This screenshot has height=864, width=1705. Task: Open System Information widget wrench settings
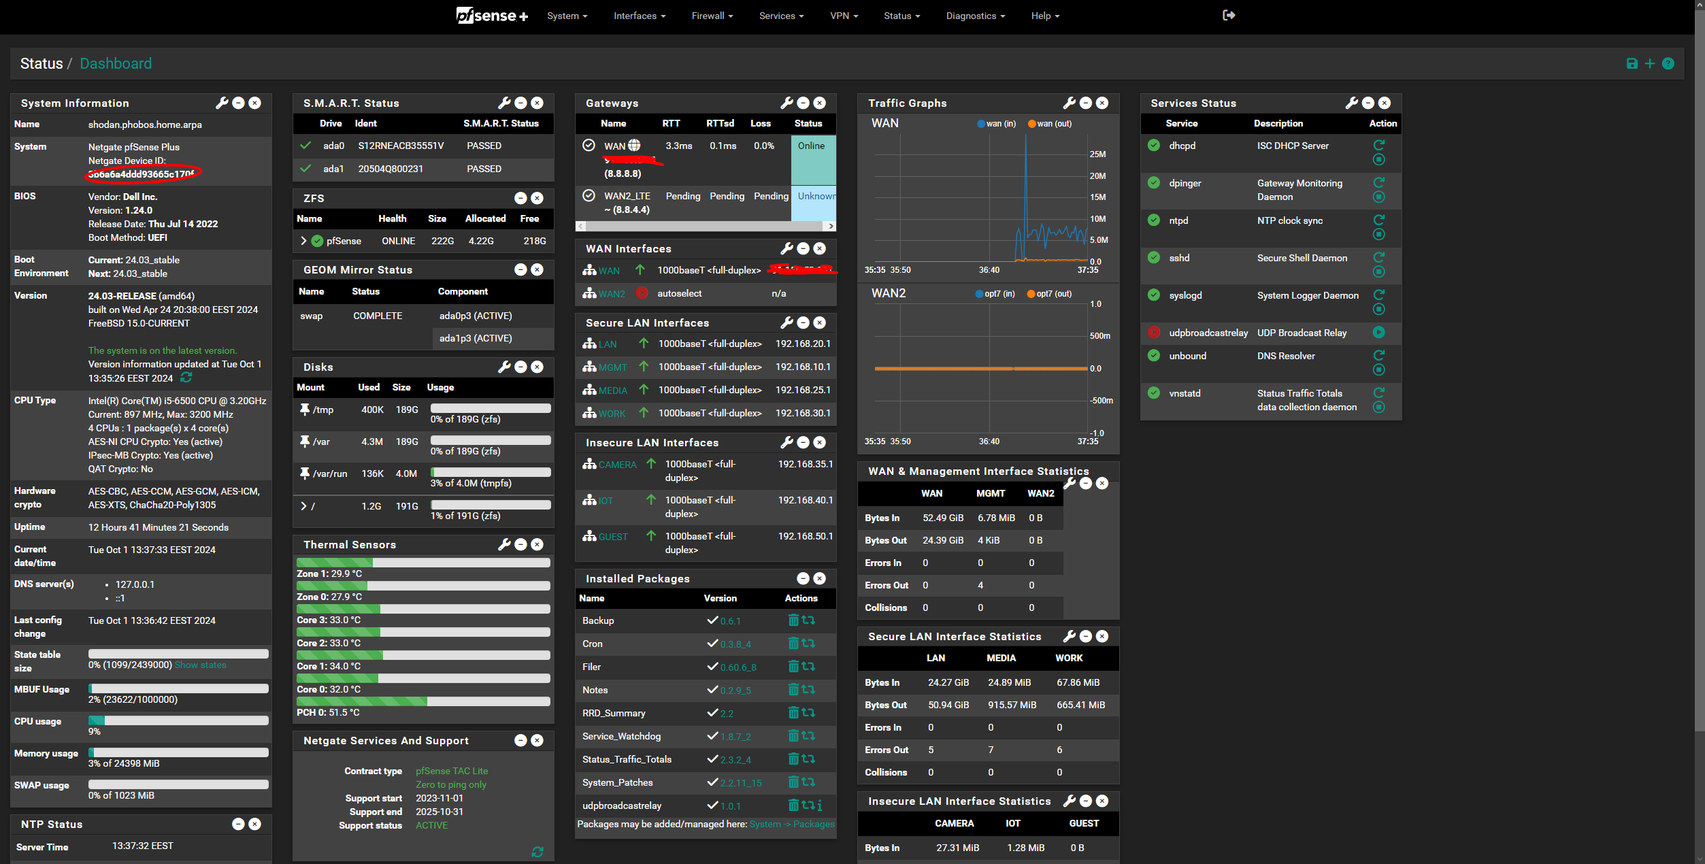click(x=222, y=103)
